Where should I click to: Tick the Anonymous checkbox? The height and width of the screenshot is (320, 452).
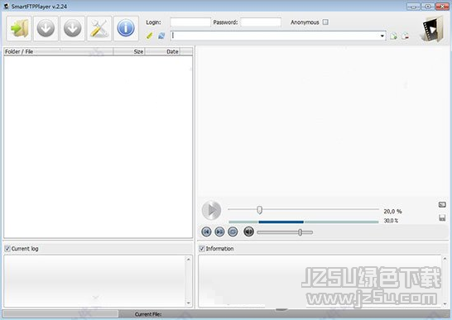click(x=325, y=22)
